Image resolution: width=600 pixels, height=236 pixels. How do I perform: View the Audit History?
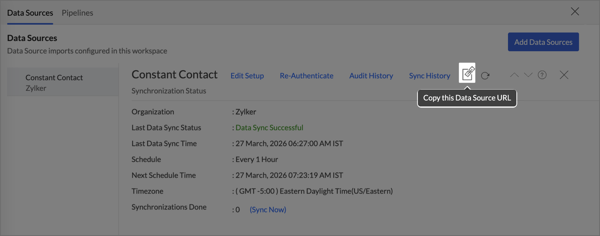371,76
